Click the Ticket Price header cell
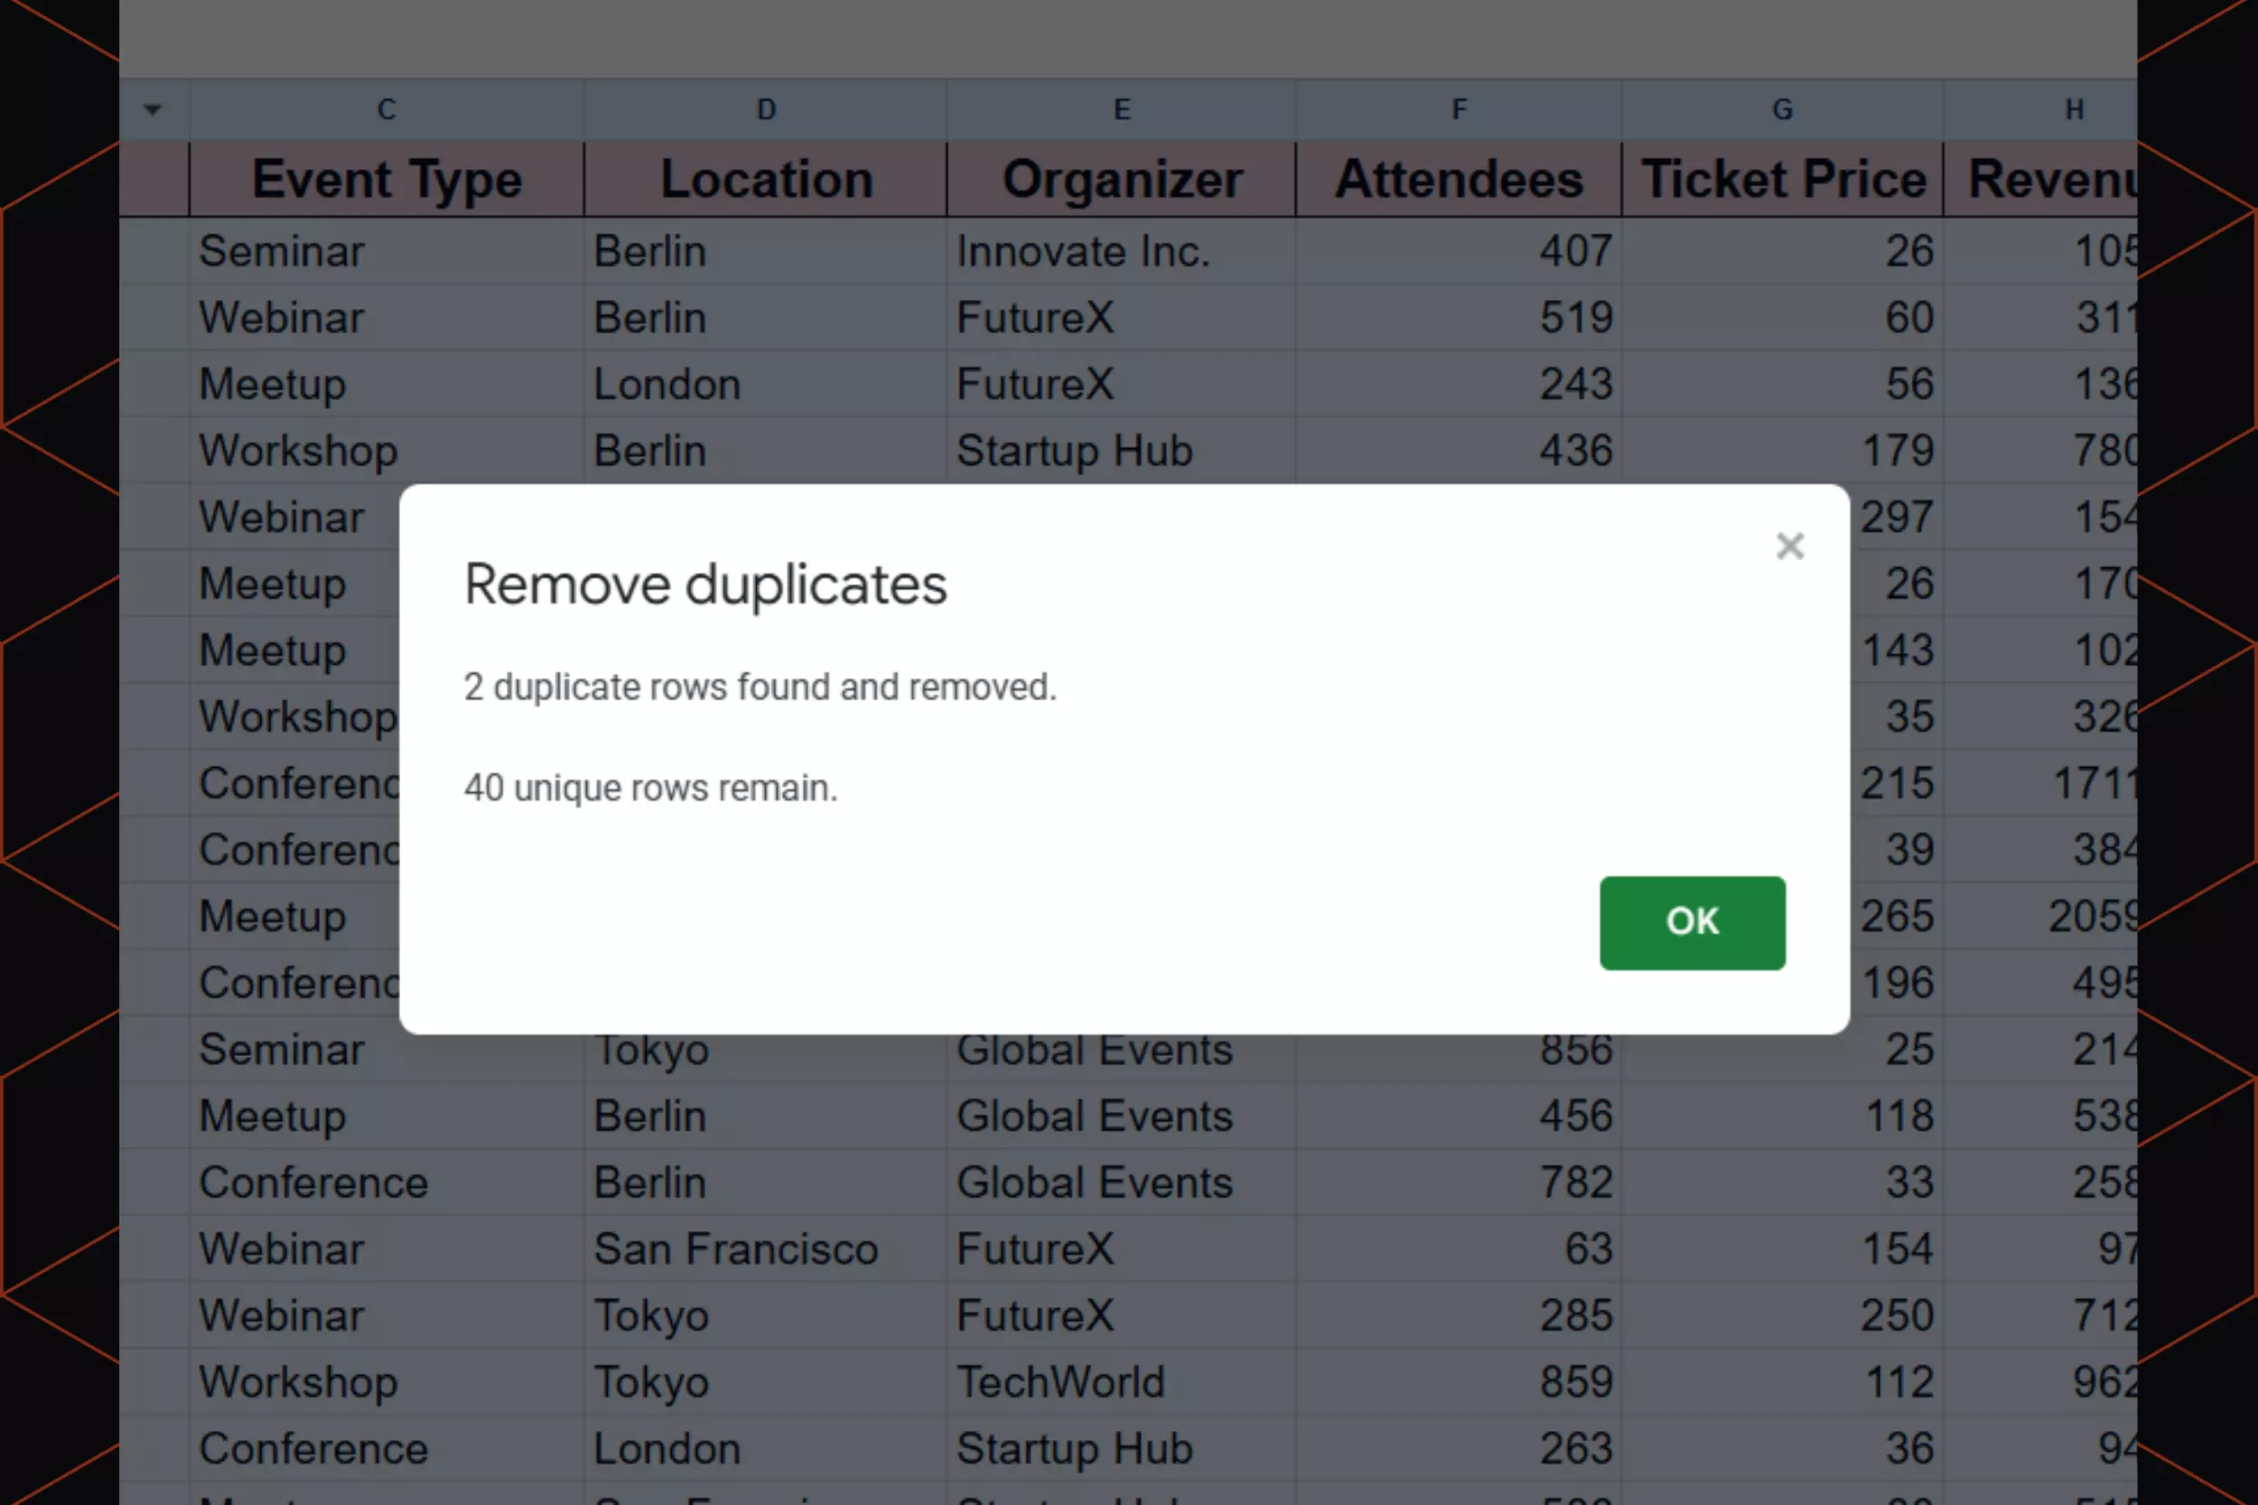2258x1505 pixels. 1782,180
